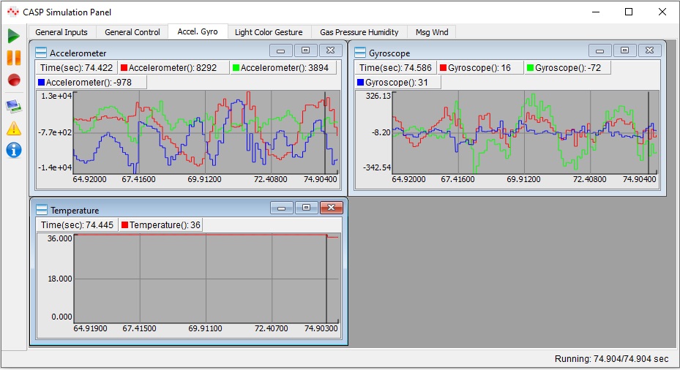Select Accelerometer(): 3894 value
Screen dimensions: 680x370
(283, 67)
